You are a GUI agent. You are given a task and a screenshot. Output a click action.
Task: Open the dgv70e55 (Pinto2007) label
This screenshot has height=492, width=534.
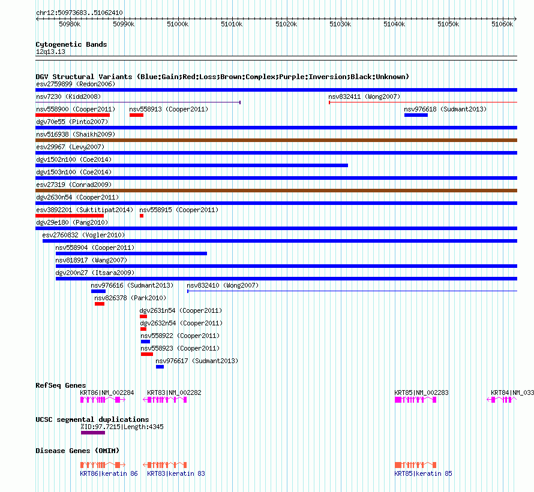pyautogui.click(x=72, y=122)
